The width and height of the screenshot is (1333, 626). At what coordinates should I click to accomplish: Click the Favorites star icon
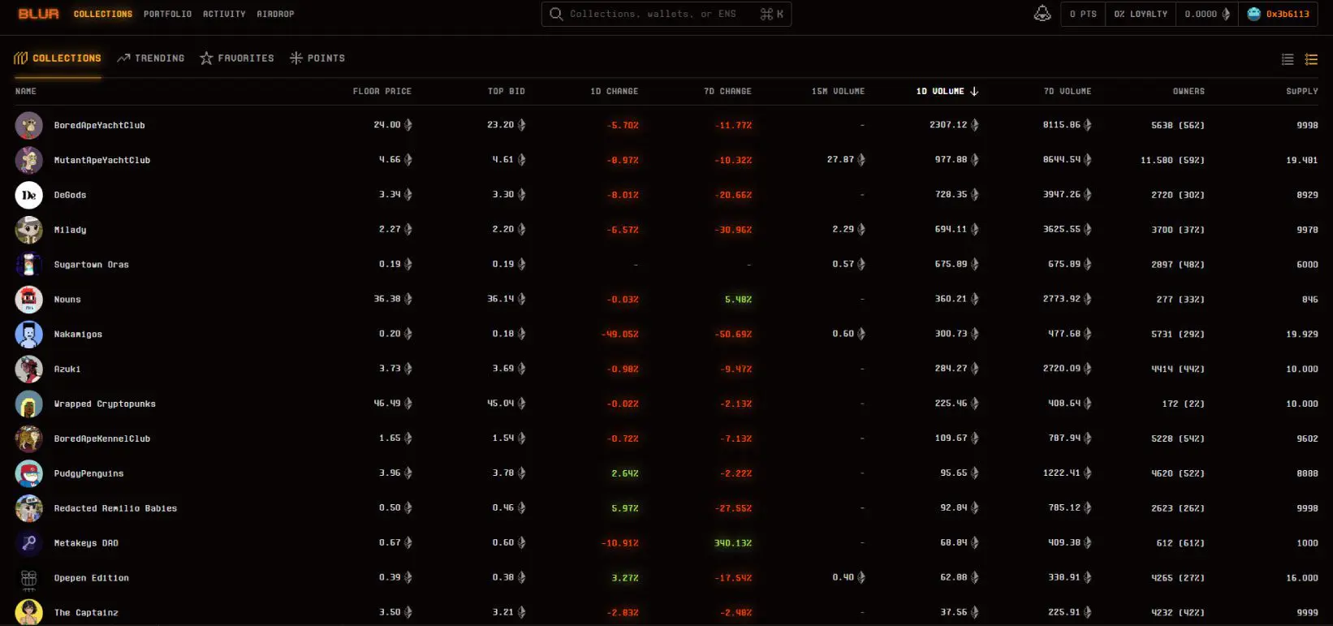pos(206,58)
